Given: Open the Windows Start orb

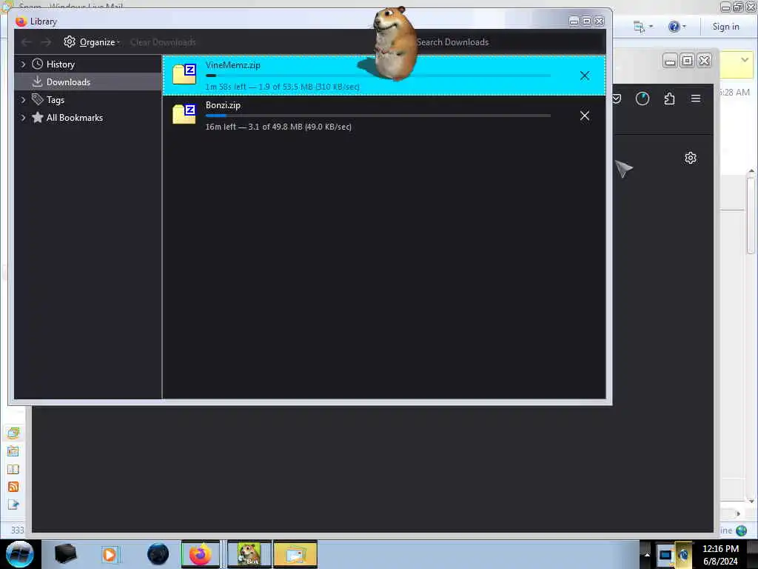Looking at the screenshot, I should click(19, 554).
